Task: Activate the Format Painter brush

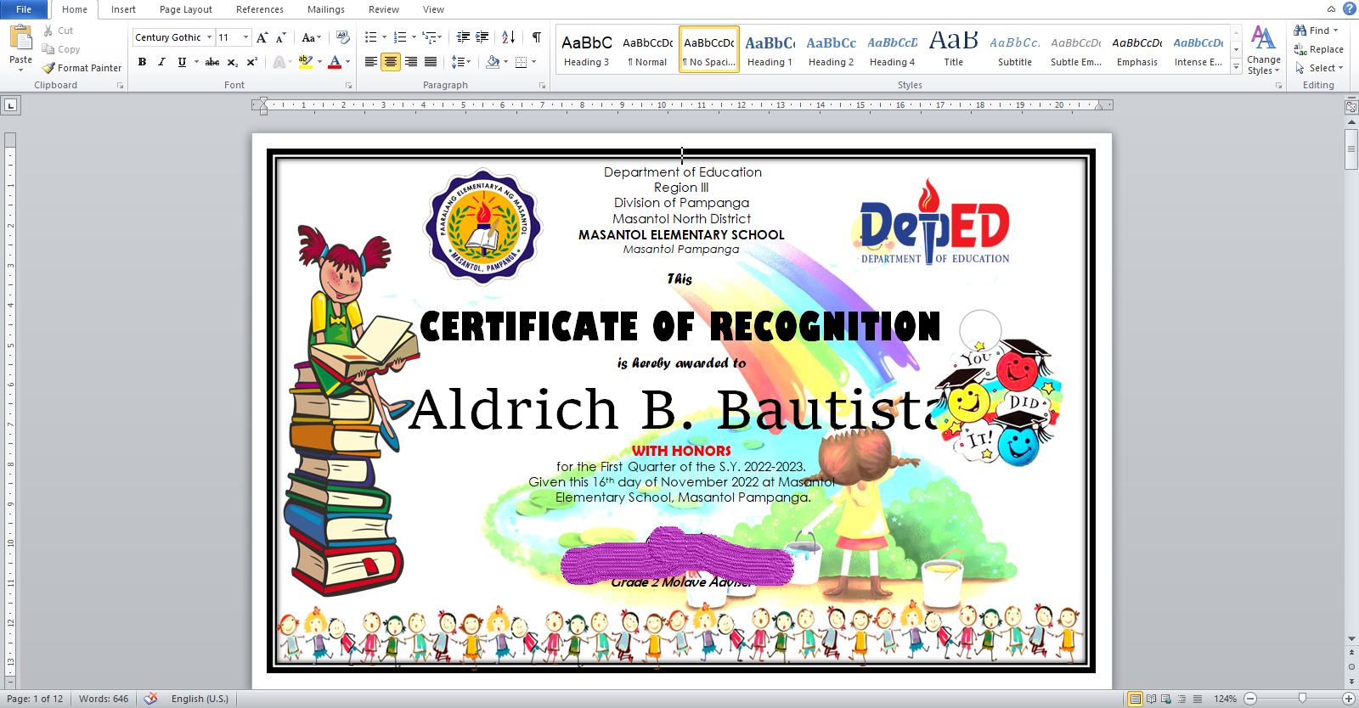Action: click(82, 68)
